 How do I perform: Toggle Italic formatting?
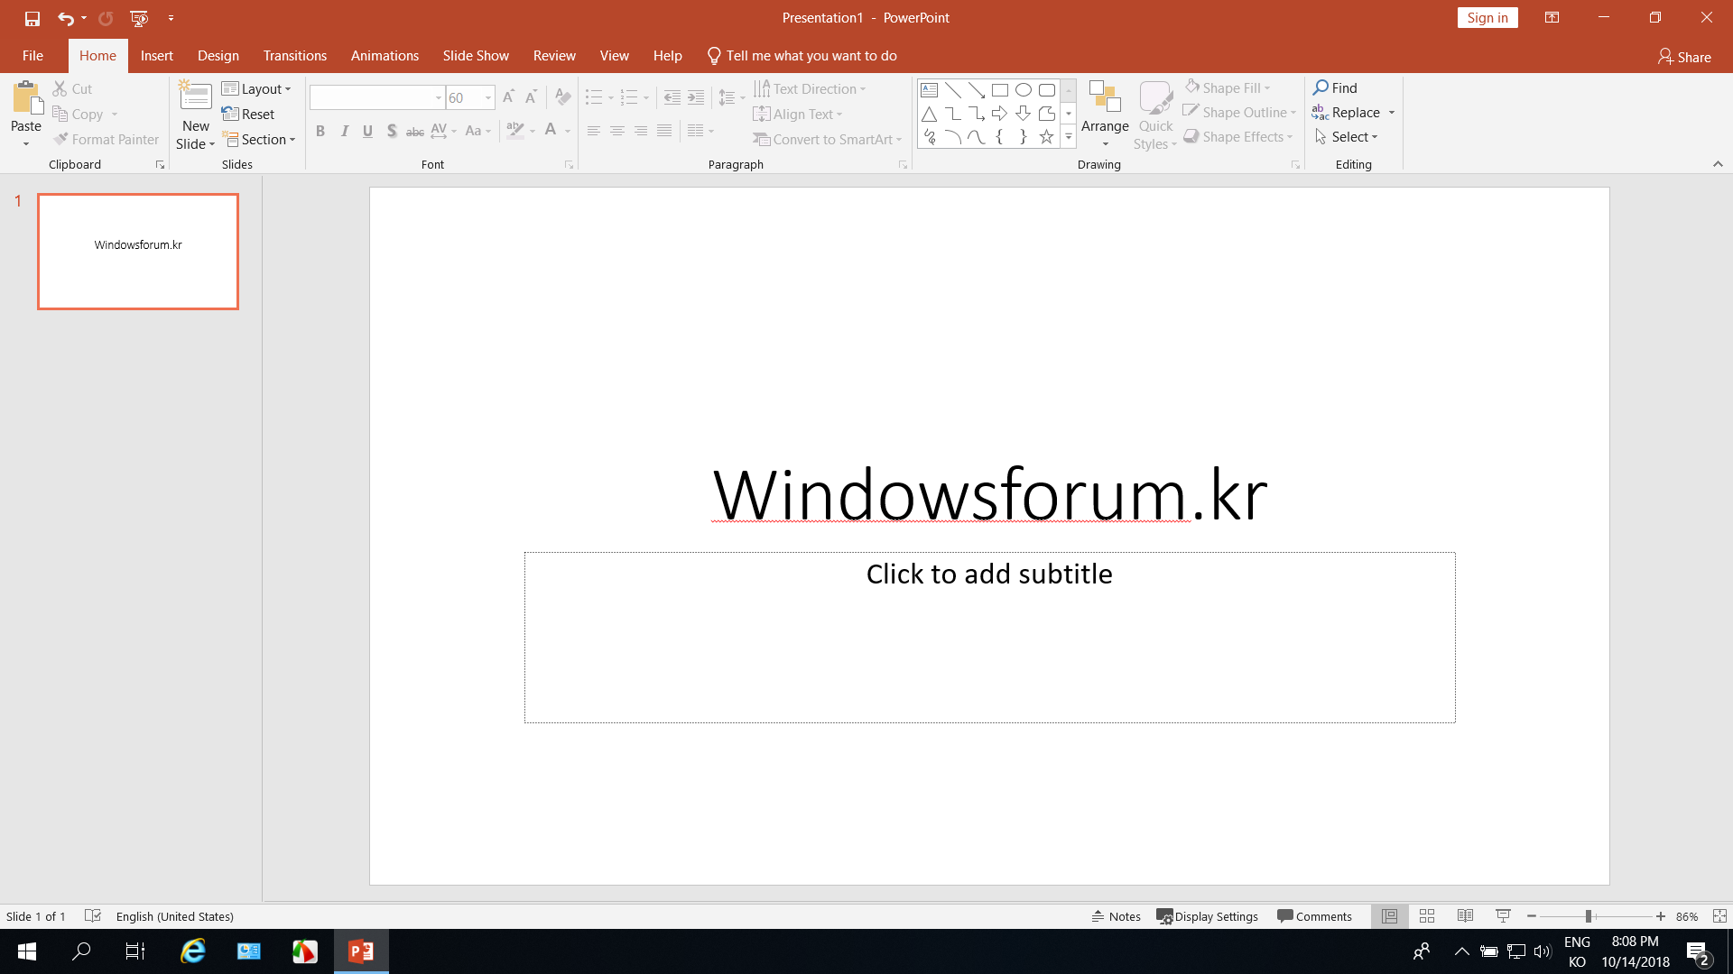(344, 132)
